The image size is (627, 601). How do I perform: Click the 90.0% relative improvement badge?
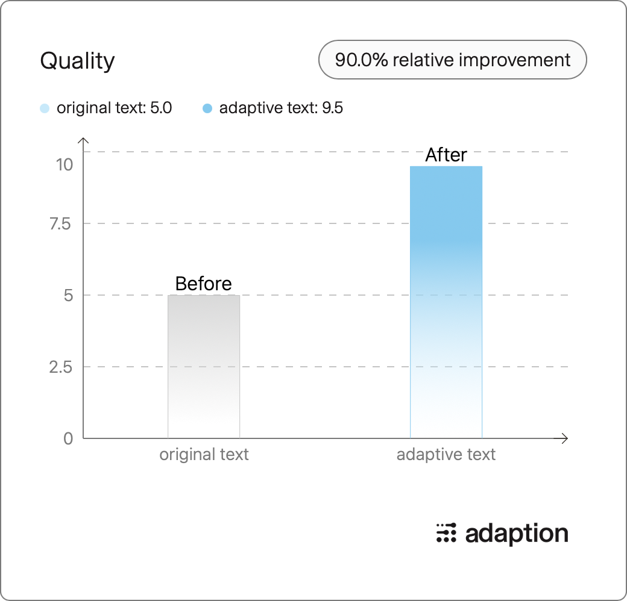tap(452, 60)
